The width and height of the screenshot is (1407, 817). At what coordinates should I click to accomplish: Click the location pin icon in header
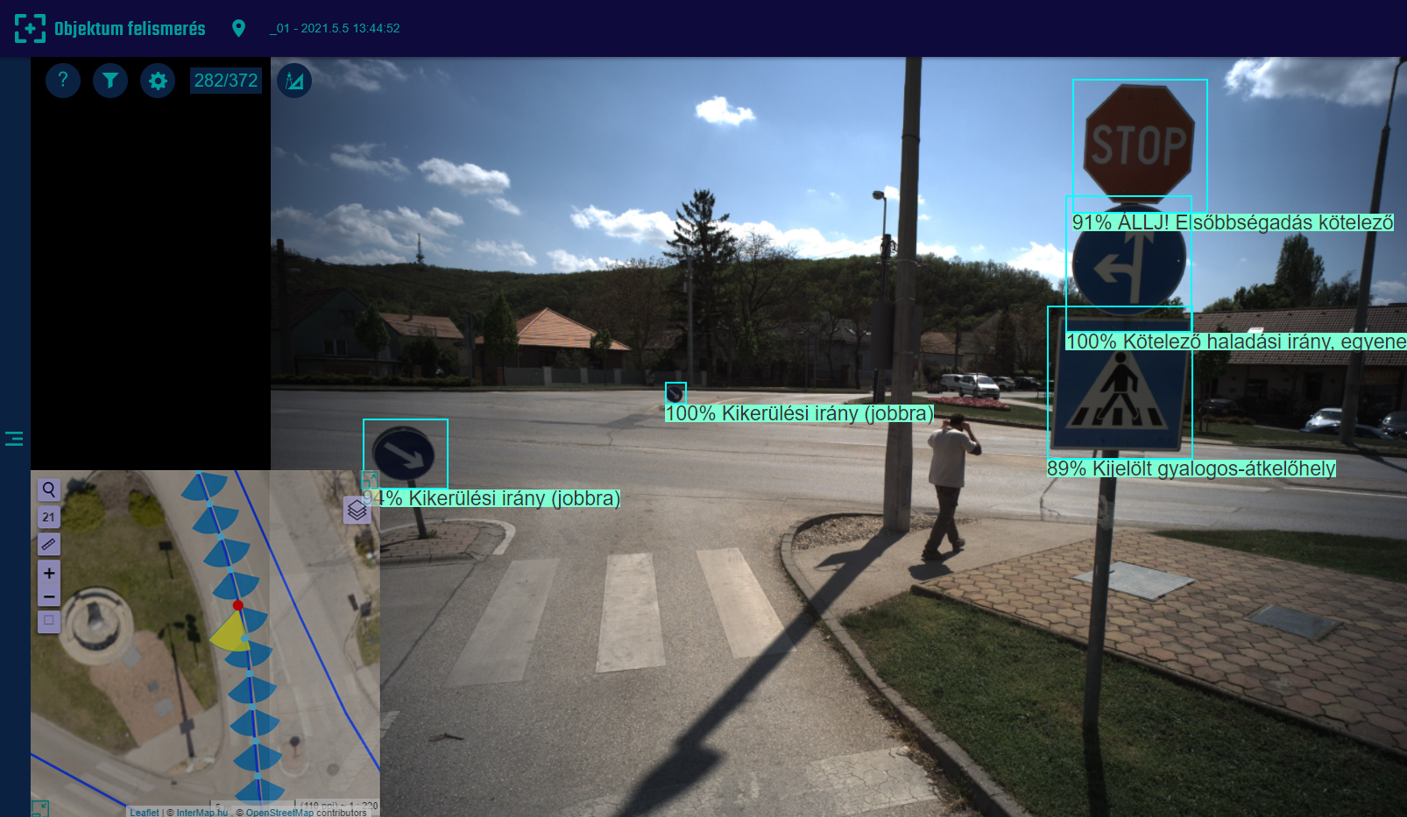click(238, 28)
